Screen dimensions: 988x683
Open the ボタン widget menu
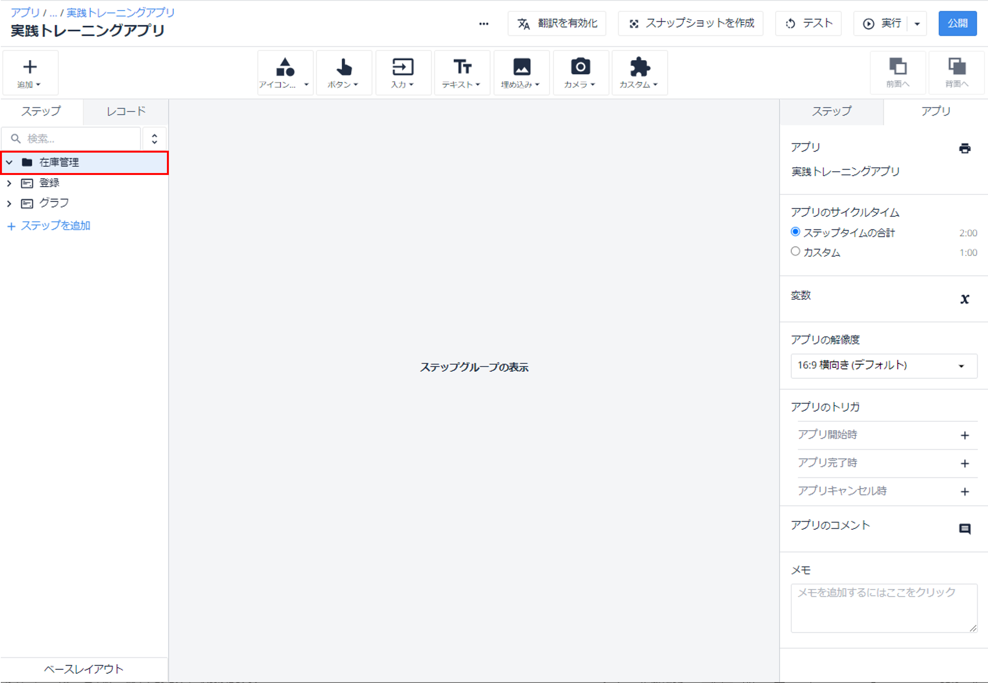343,72
